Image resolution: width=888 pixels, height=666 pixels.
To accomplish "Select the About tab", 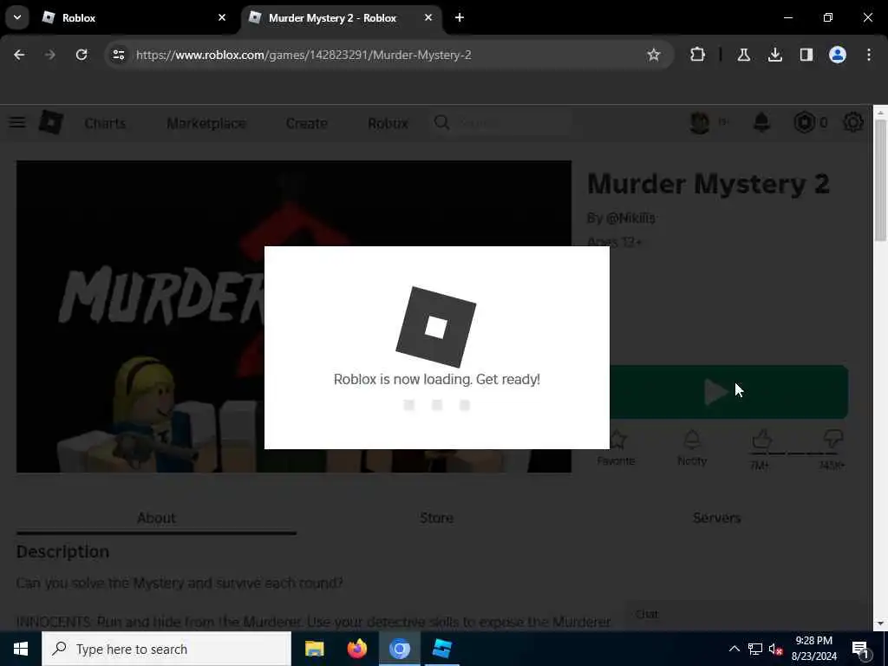I will pos(156,519).
